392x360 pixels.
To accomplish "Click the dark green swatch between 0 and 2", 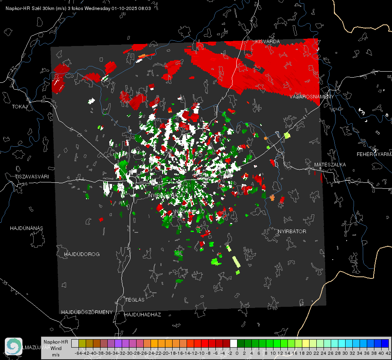I will pyautogui.click(x=241, y=343).
